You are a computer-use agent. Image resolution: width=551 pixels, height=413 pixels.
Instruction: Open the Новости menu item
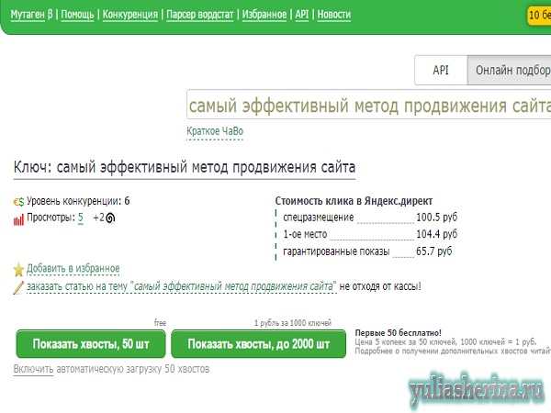click(x=334, y=15)
